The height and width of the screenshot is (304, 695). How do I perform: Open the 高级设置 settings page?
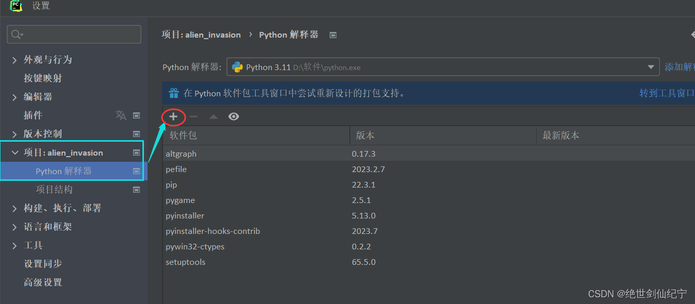click(x=43, y=282)
